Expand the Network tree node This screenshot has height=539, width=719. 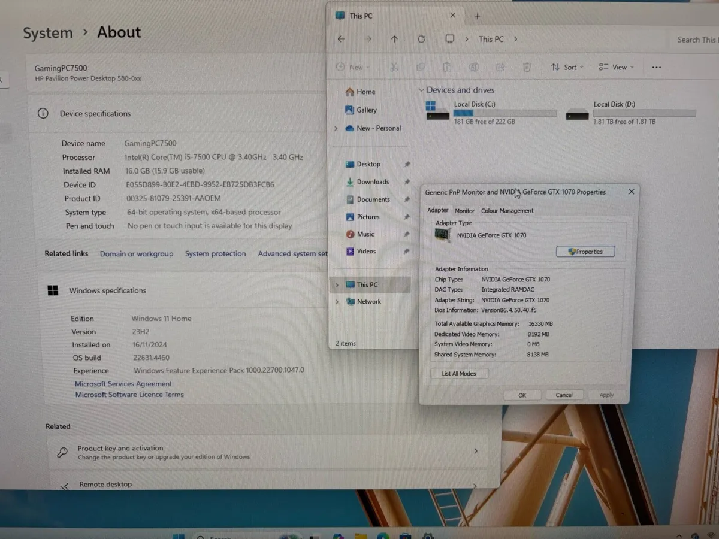point(337,302)
